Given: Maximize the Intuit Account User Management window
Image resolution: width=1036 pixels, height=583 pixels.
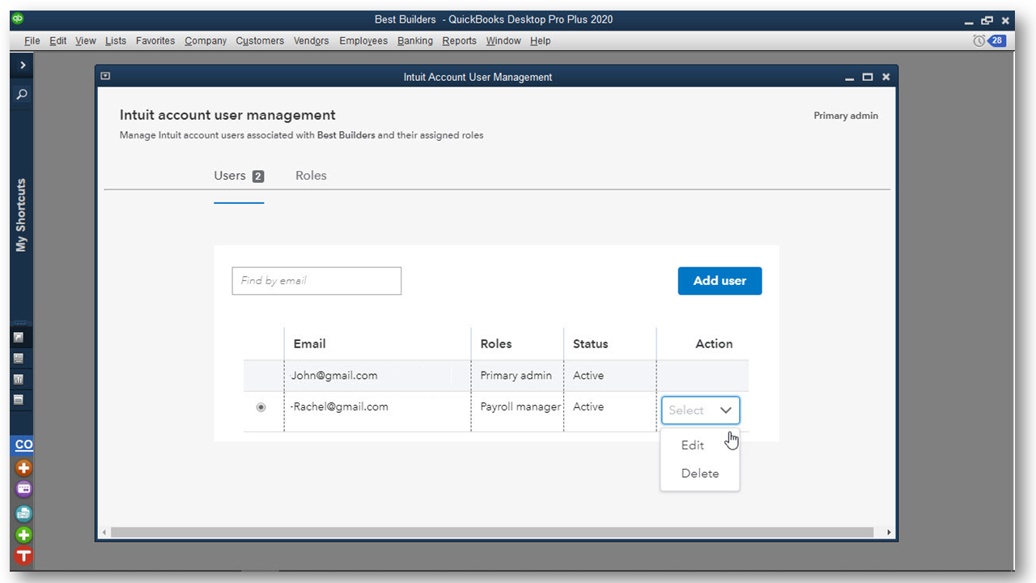Looking at the screenshot, I should 868,77.
